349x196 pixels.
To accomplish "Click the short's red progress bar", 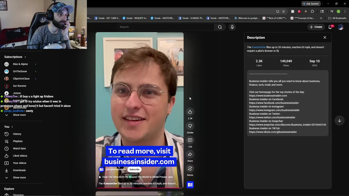I will 139,188.
